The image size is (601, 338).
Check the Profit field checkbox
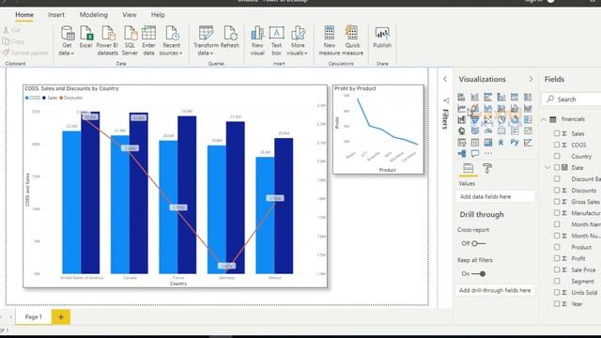[557, 258]
